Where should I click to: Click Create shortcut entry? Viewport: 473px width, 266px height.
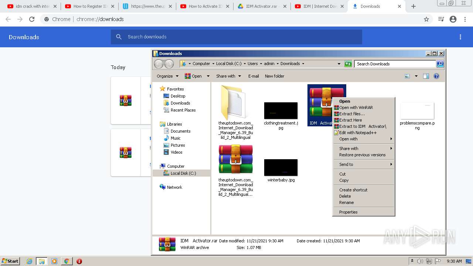click(364, 190)
